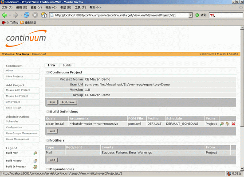This screenshot has height=177, width=244.
Task: Click the Yahoo search engine icon
Action: point(213,15)
